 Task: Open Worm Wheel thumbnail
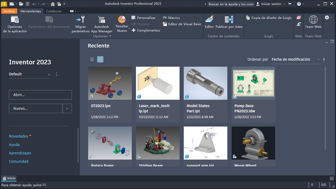click(x=253, y=143)
